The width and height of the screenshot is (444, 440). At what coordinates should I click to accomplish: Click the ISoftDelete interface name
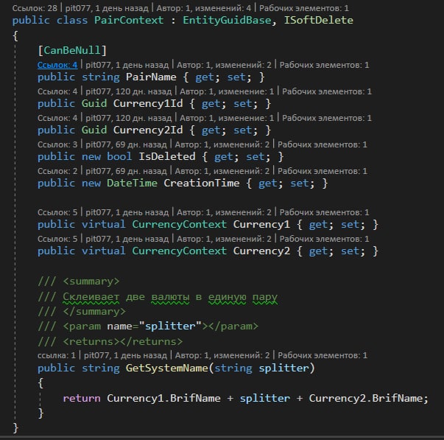pyautogui.click(x=319, y=20)
